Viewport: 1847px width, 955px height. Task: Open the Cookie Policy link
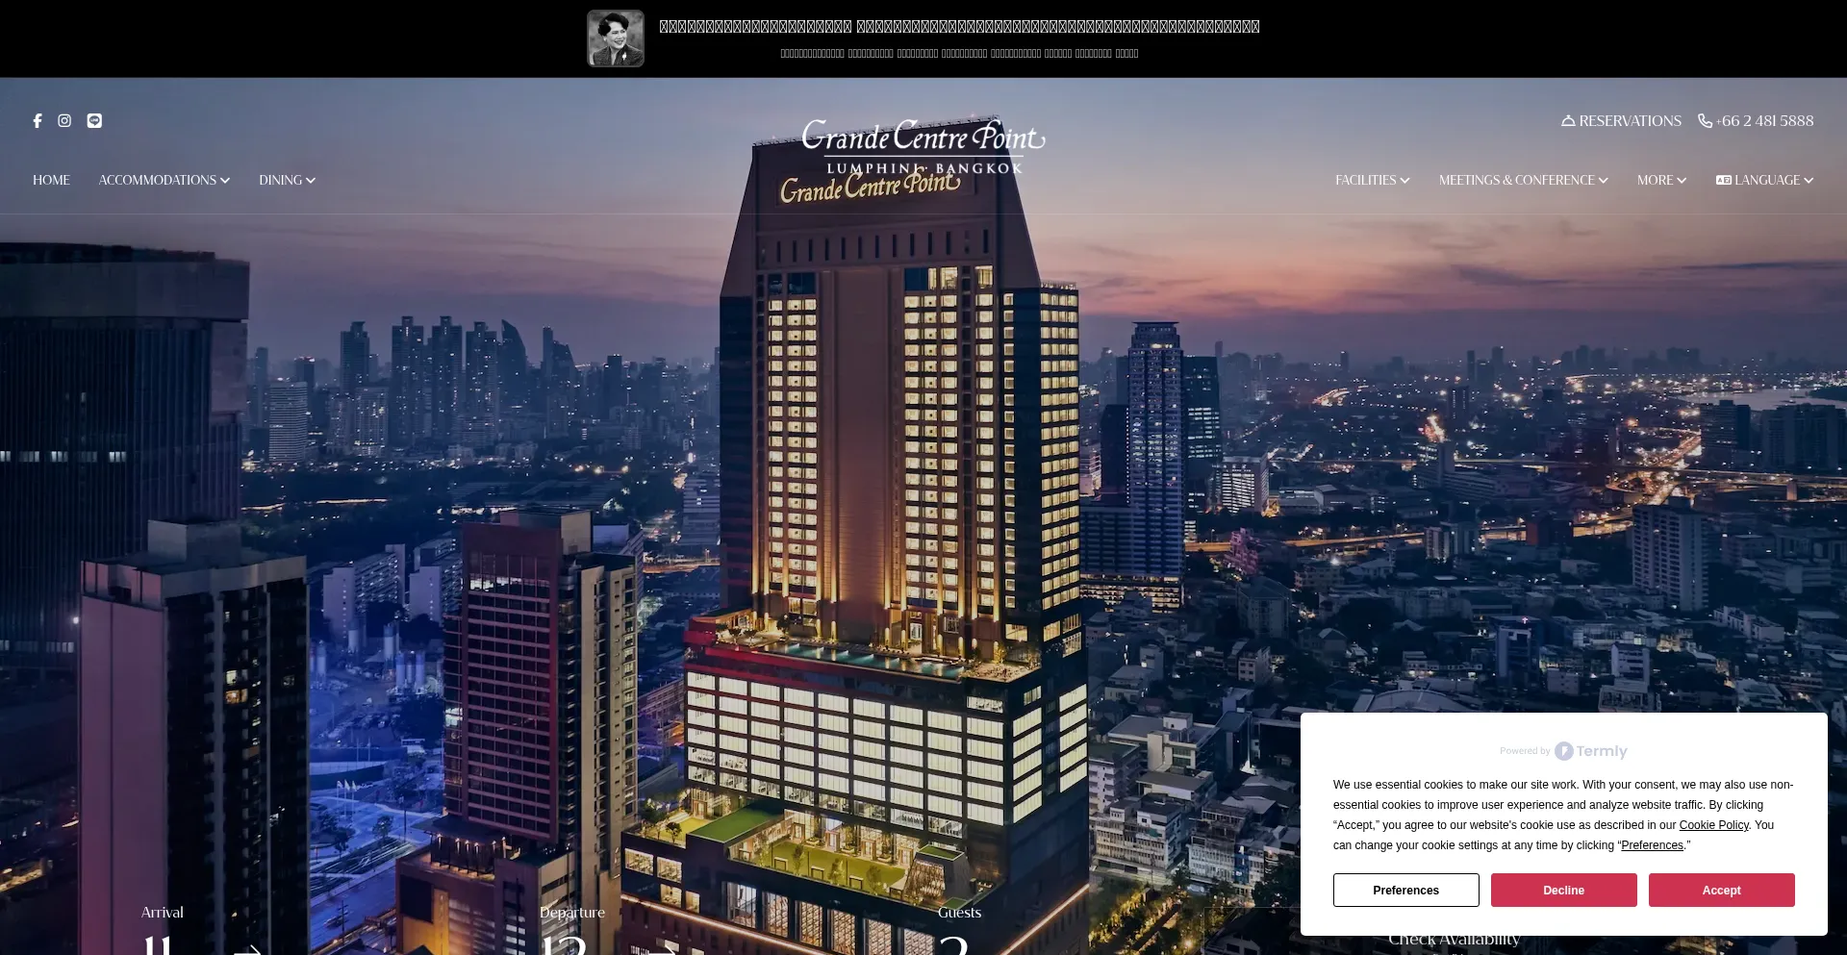1713,825
